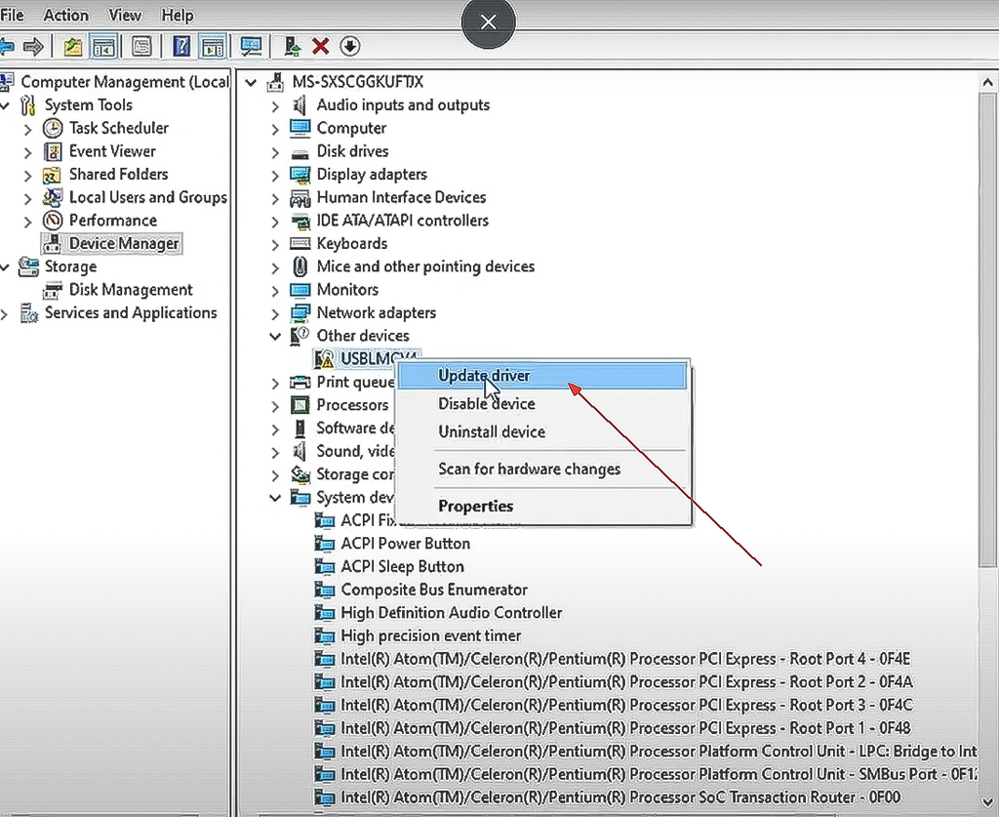Click the Processors chip icon
The height and width of the screenshot is (817, 999).
click(300, 405)
